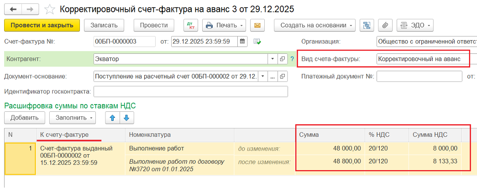Add document to favorites with star icon
Viewport: 477px width, 188px height.
[x=50, y=9]
